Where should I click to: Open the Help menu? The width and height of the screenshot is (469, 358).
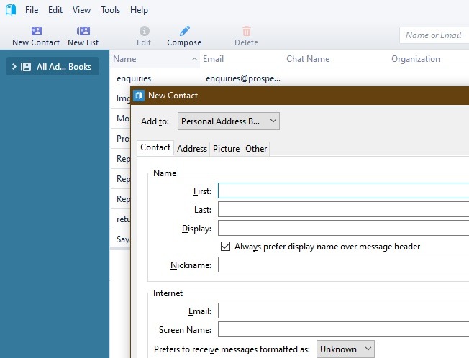pyautogui.click(x=139, y=10)
